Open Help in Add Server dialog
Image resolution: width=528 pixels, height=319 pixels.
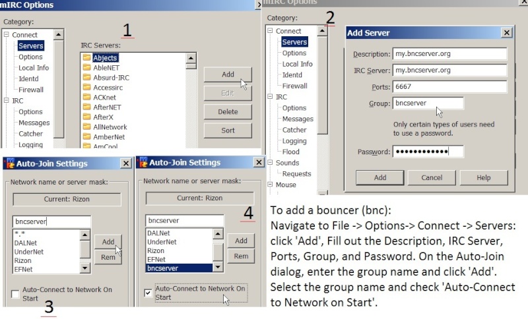pyautogui.click(x=484, y=177)
